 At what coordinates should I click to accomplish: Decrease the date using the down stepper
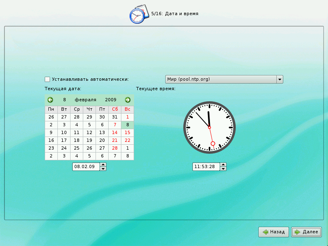click(x=103, y=169)
